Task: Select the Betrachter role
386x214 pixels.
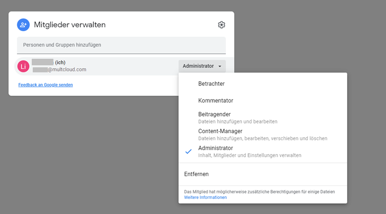Action: tap(212, 83)
